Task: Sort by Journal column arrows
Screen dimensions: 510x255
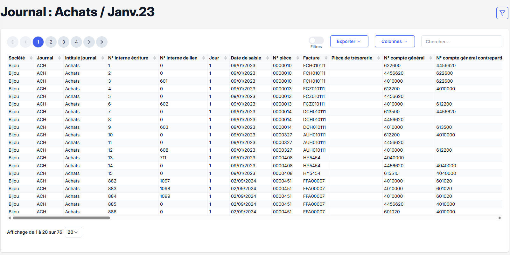Action: (x=59, y=58)
